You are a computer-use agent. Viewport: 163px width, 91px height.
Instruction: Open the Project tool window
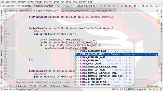pos(1,15)
